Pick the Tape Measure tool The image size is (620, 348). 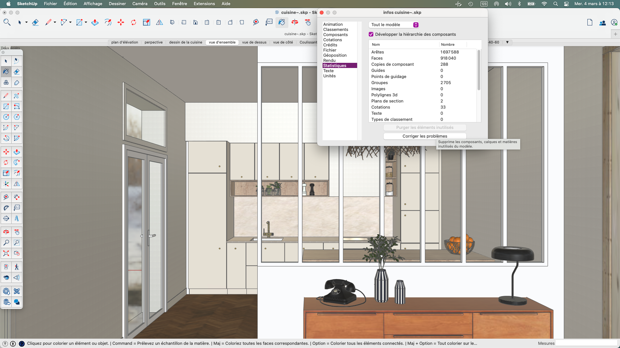[x=255, y=22]
